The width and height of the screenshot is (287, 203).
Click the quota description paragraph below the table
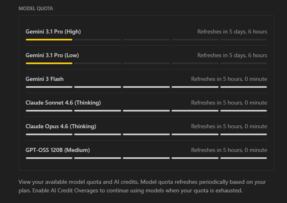pos(142,186)
